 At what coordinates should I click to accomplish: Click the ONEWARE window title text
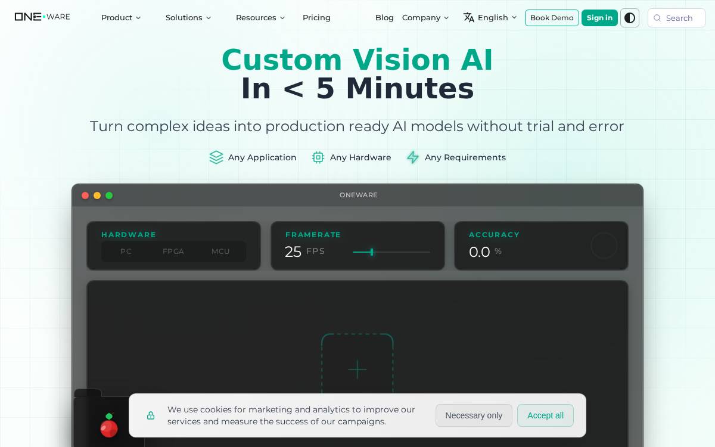point(359,195)
